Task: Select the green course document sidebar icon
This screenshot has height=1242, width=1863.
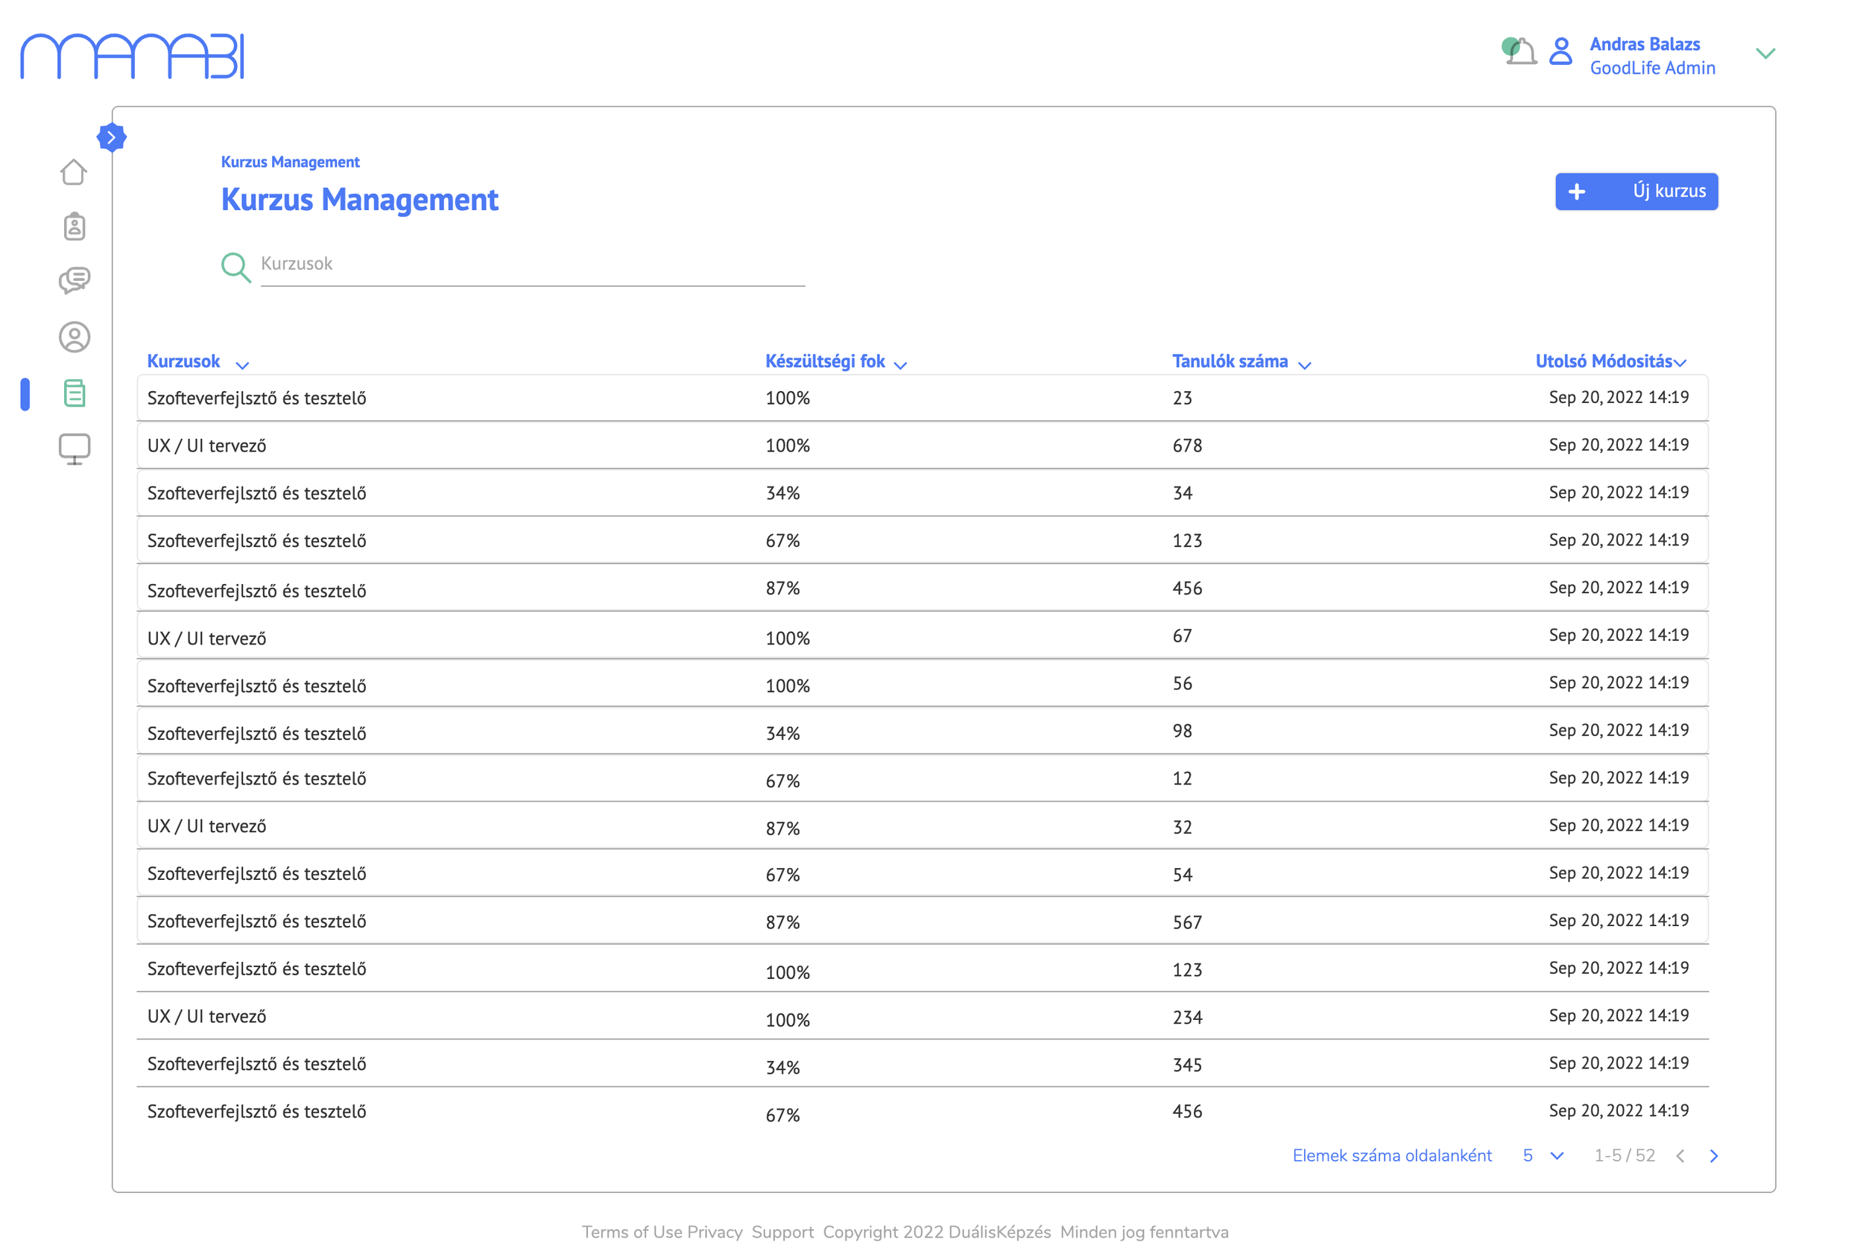Action: [75, 393]
